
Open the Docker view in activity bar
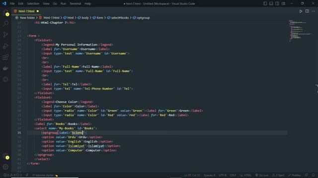(5, 68)
